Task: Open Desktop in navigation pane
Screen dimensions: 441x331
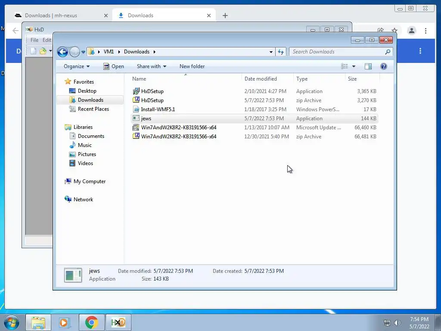Action: [87, 91]
